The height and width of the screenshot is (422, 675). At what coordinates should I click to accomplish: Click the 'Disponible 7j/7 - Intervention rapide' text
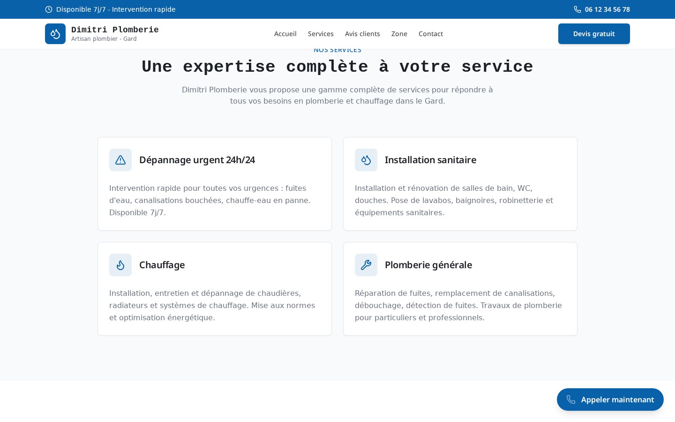pos(116,9)
